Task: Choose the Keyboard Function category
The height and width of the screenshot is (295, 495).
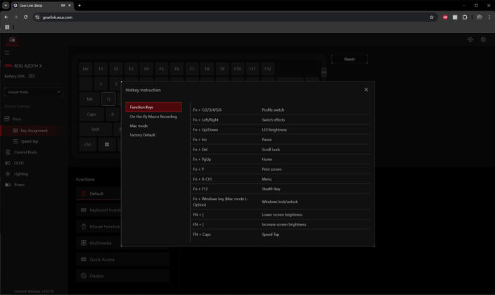Action: tap(98, 210)
